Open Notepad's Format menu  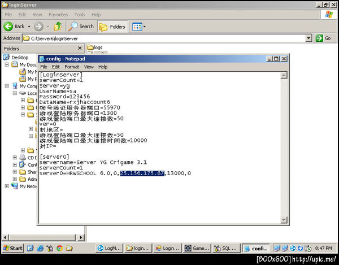tap(72, 67)
